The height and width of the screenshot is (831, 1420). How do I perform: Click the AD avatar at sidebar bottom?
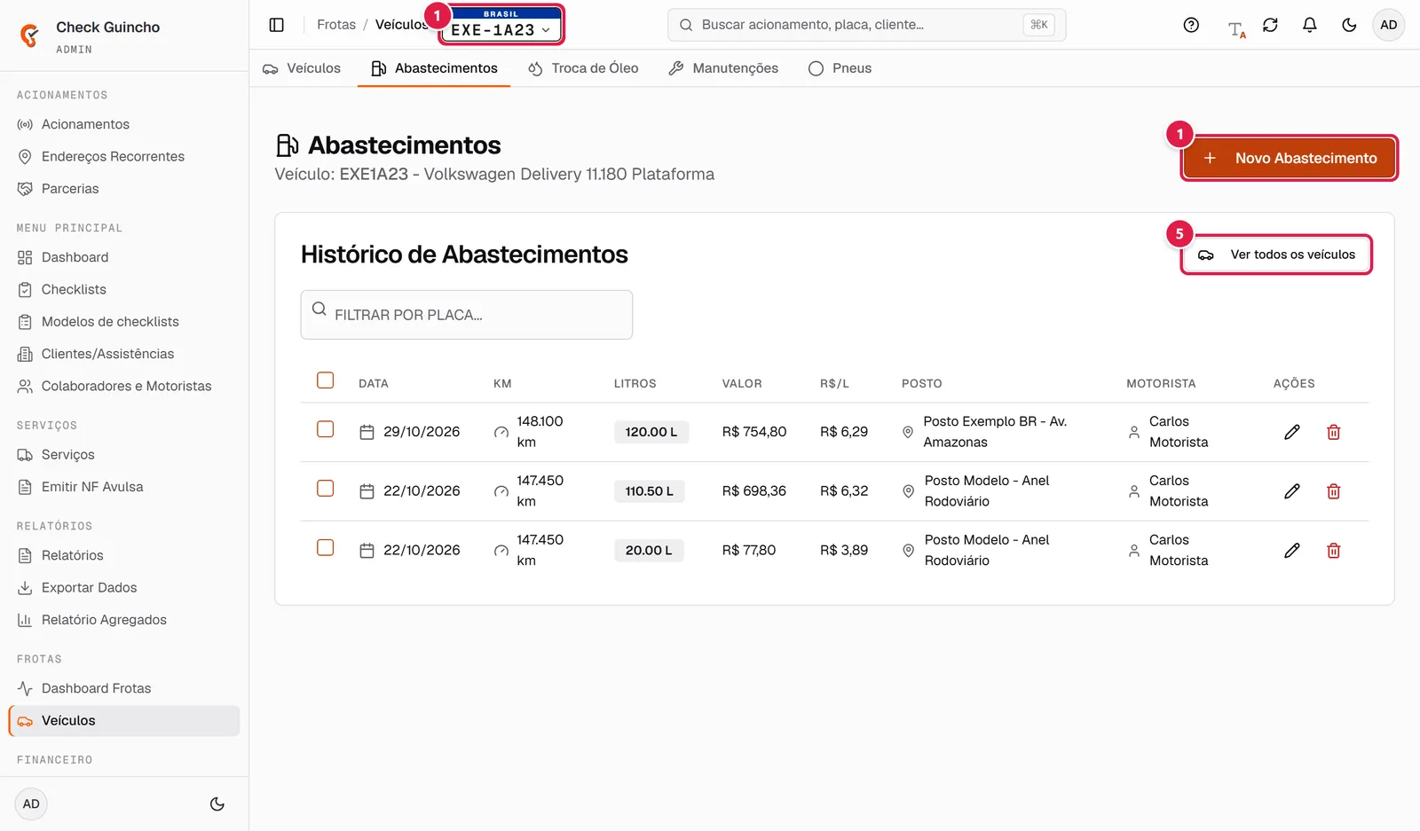(x=31, y=804)
